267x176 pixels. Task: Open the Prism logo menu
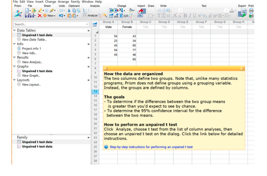tap(18, 13)
